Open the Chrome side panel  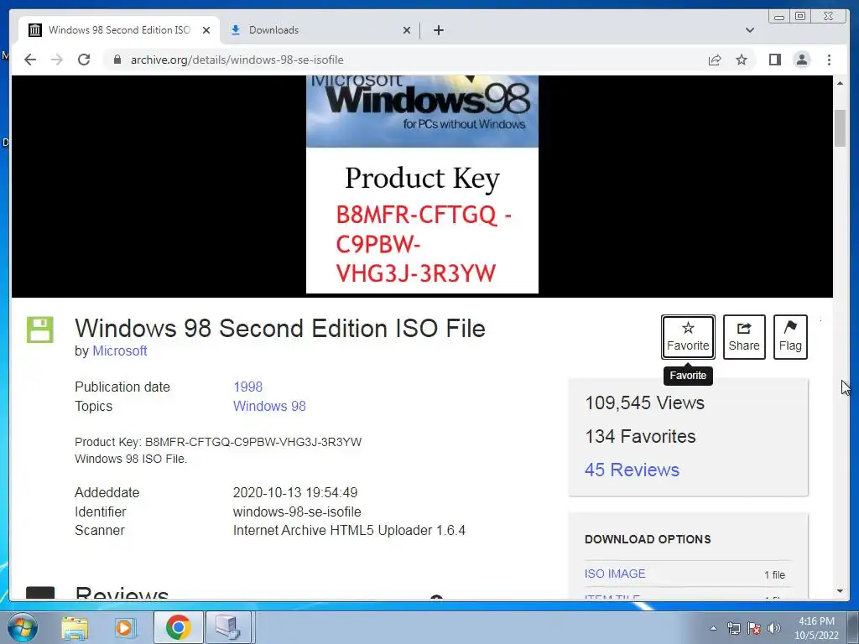point(774,60)
